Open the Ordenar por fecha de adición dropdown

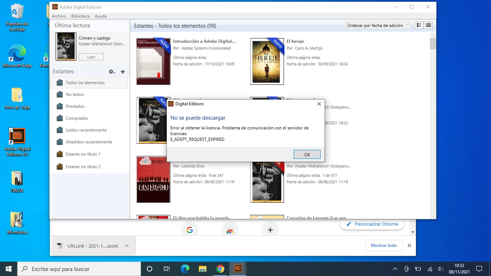tap(378, 26)
